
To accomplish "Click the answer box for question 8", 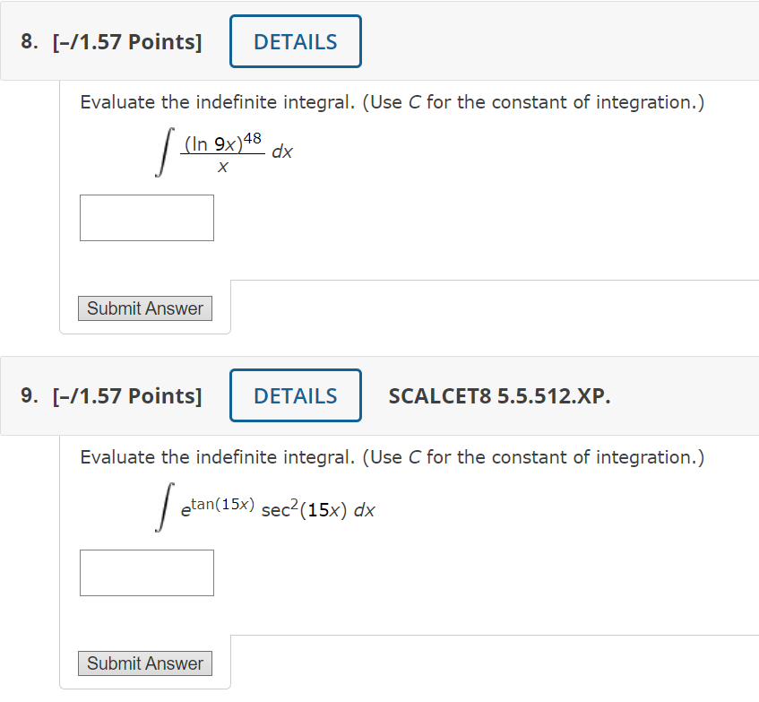I will pos(146,217).
